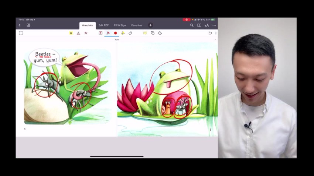Image resolution: width=314 pixels, height=176 pixels.
Task: Choose the text box tool
Action: pos(100,33)
